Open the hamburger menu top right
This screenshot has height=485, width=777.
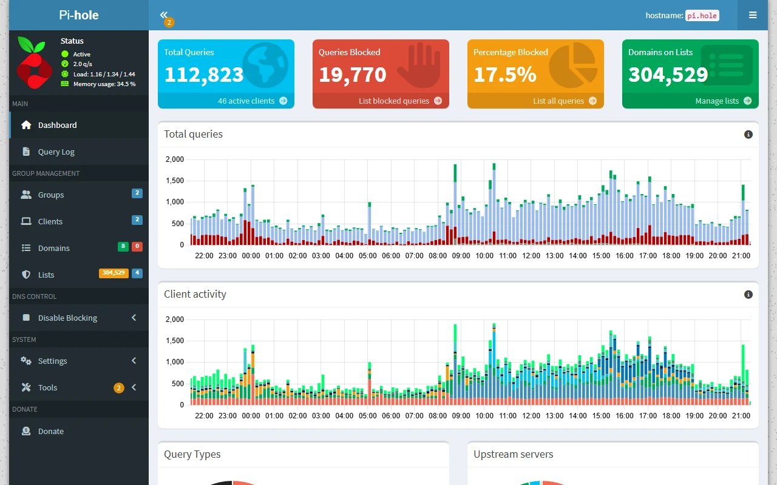pyautogui.click(x=753, y=15)
